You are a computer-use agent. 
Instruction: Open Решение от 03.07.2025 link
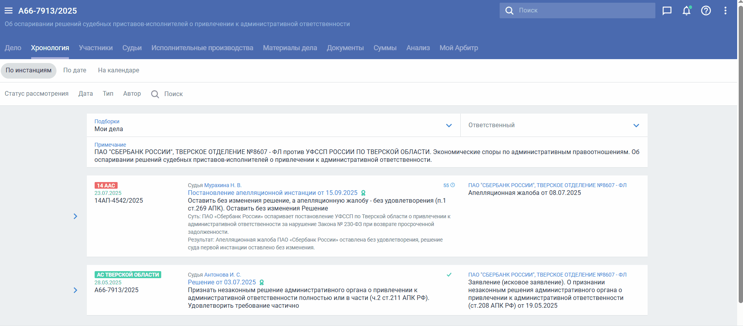coord(222,282)
